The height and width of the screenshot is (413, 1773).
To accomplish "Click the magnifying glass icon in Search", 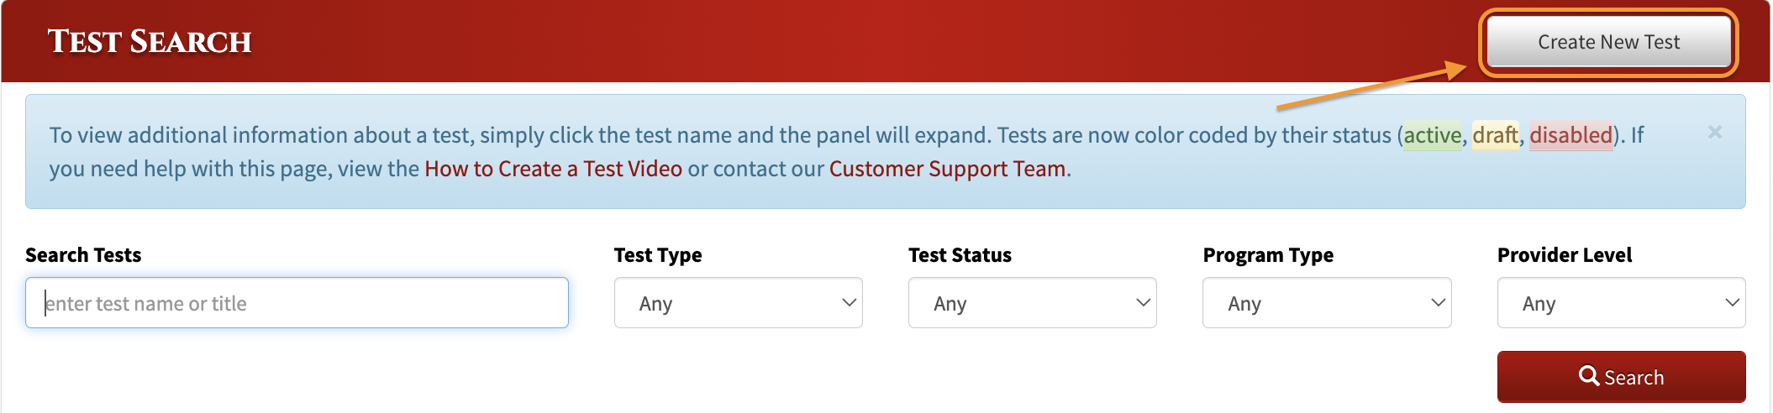I will point(1589,376).
